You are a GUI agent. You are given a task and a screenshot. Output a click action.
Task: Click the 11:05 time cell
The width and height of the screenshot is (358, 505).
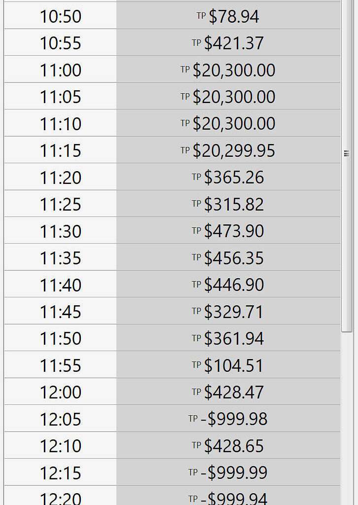coord(60,97)
